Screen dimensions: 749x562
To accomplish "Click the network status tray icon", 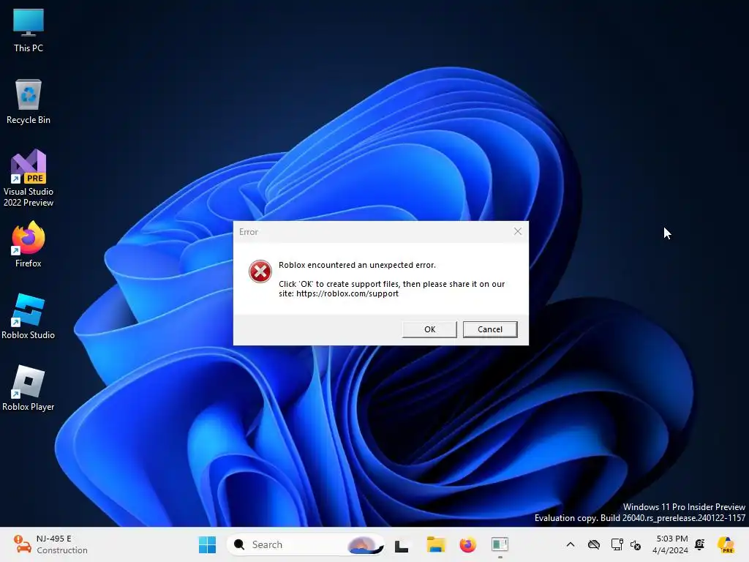I will (x=617, y=544).
